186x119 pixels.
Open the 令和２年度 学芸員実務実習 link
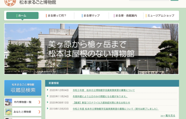(x=115, y=109)
